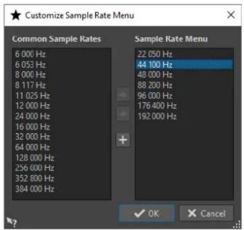This screenshot has width=244, height=230.
Task: Click the What's This help cursor icon
Action: point(11,222)
